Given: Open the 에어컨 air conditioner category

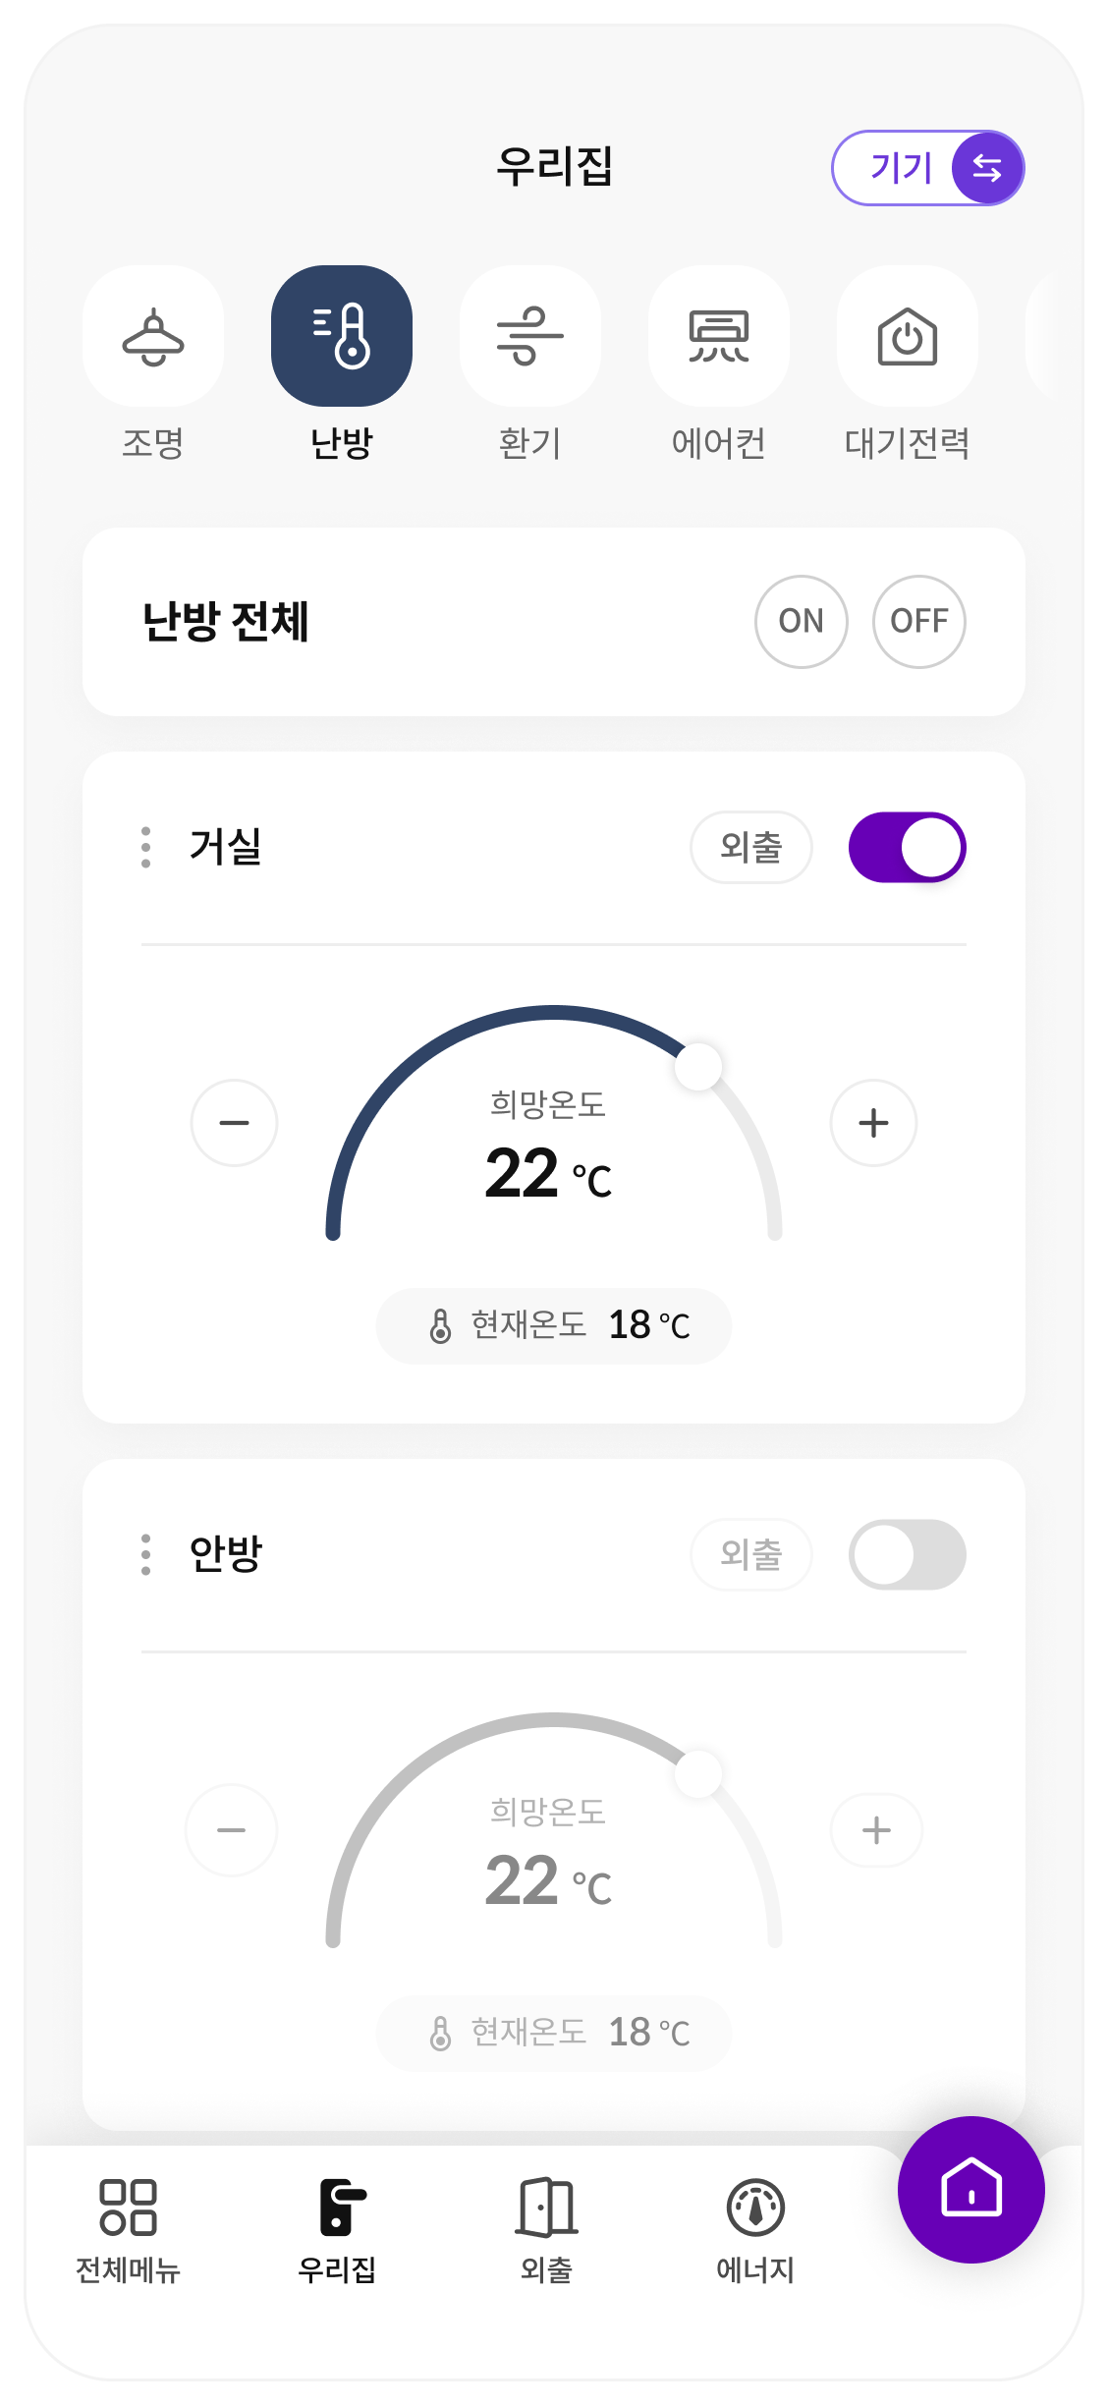Looking at the screenshot, I should 719,336.
